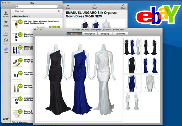Click the eBay logo in sidebar bottom
The height and width of the screenshot is (126, 182).
pyautogui.click(x=6, y=119)
